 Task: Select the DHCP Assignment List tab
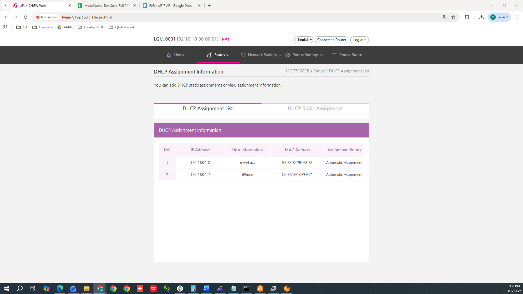click(208, 109)
